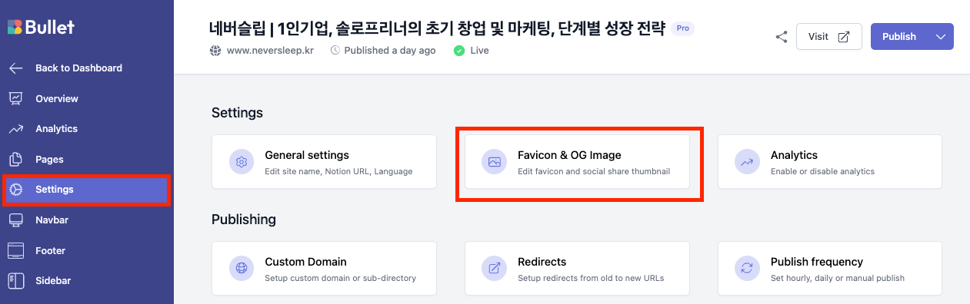Viewport: 970px width, 304px height.
Task: Click the General settings gear icon
Action: tap(242, 162)
